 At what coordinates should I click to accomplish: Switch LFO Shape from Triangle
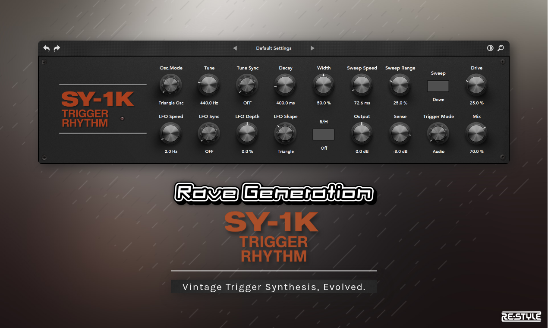[x=285, y=133]
